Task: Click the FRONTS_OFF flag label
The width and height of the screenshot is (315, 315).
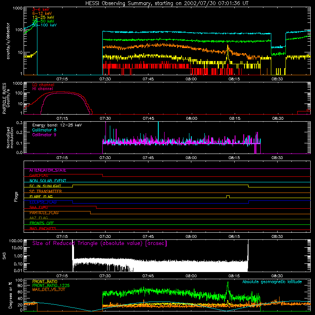Action: tap(42, 223)
